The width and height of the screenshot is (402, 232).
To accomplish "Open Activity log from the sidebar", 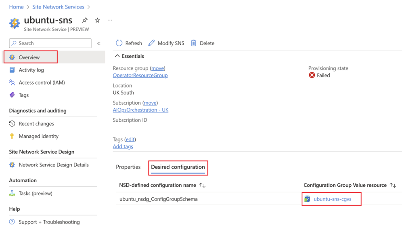I will (31, 70).
